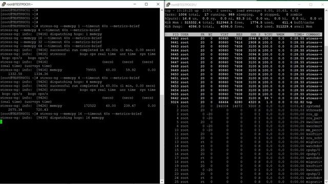Click the usr time value 59.92
328x184 pixels.
click(x=131, y=70)
